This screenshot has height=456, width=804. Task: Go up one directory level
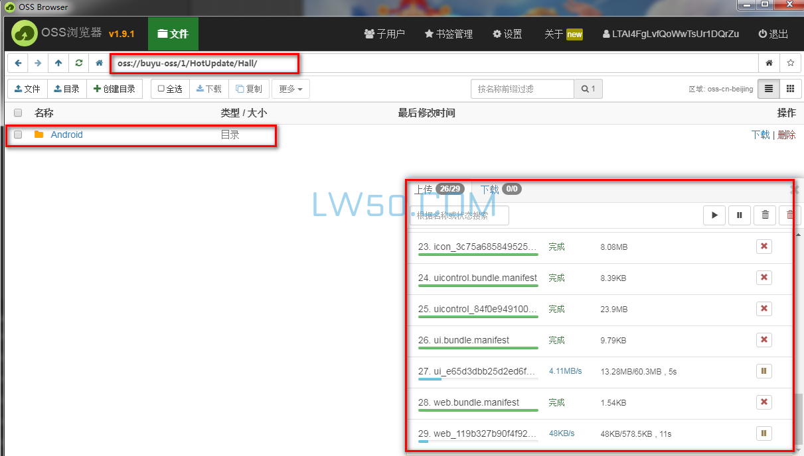[58, 64]
